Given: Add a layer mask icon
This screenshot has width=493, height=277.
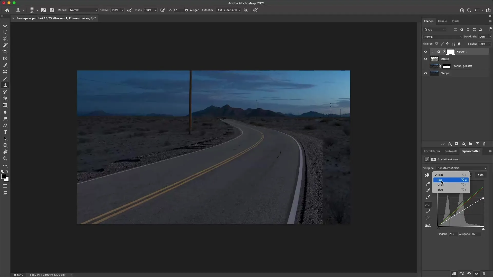Looking at the screenshot, I should pyautogui.click(x=456, y=144).
